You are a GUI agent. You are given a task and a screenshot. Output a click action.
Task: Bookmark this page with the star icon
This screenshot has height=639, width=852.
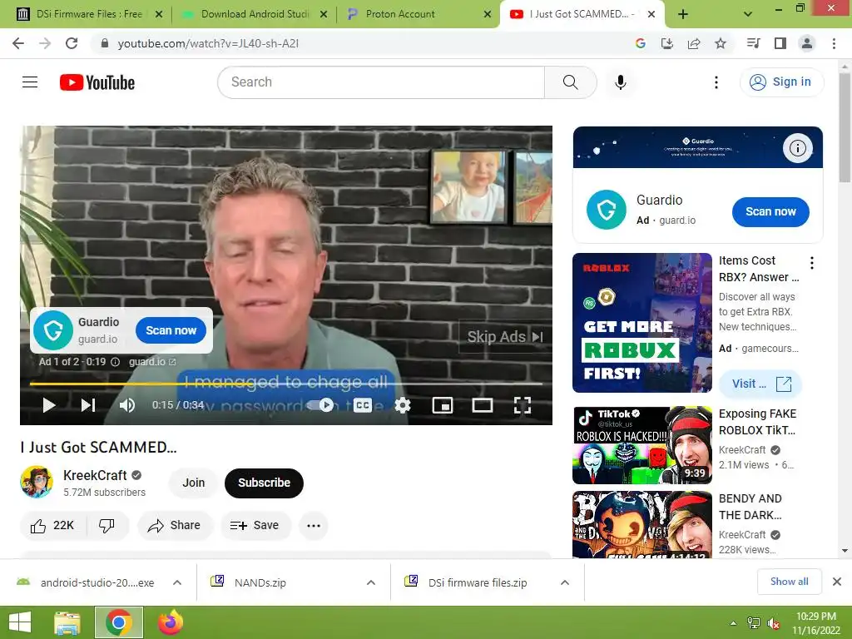[721, 43]
